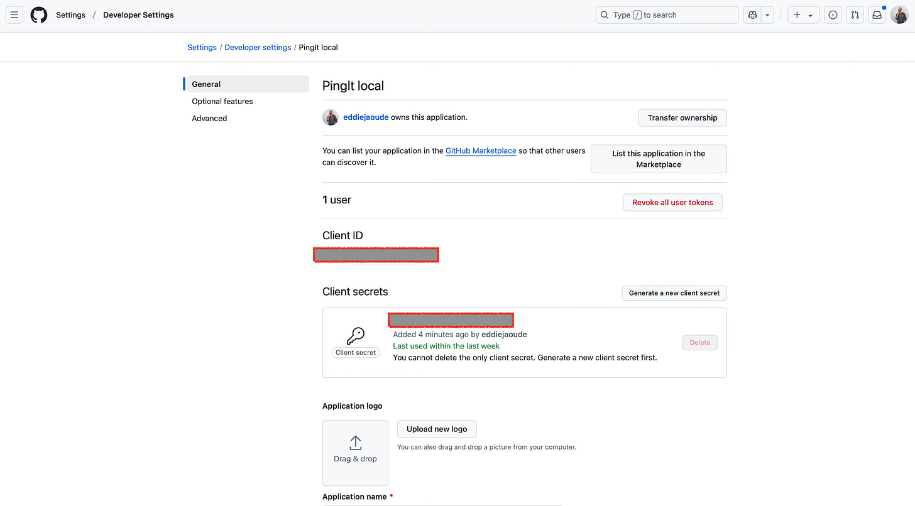Click the eddiejaoude owner link
This screenshot has height=506, width=915.
click(366, 117)
